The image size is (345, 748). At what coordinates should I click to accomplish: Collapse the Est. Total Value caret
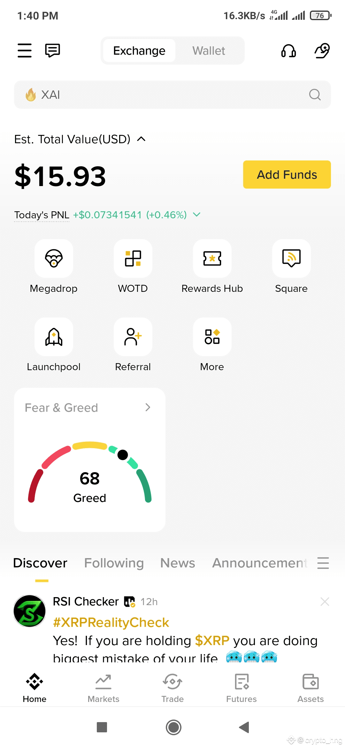coord(141,139)
